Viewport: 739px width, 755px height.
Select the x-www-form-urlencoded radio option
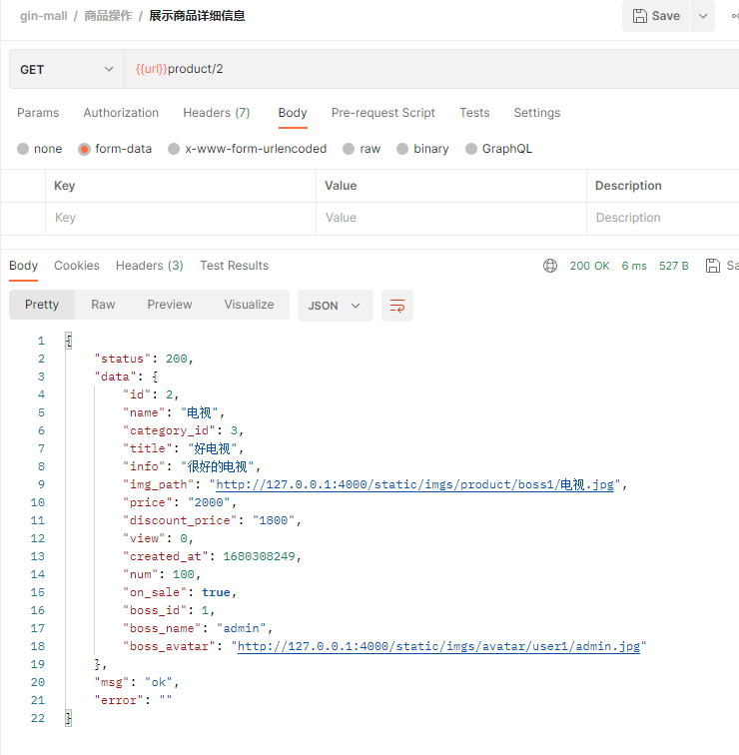point(247,149)
